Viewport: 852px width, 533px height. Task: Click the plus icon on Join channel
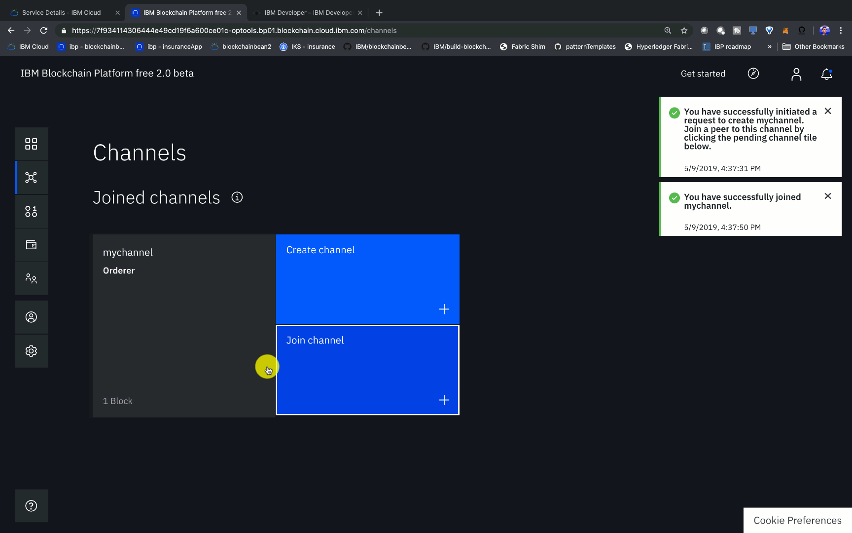tap(444, 400)
